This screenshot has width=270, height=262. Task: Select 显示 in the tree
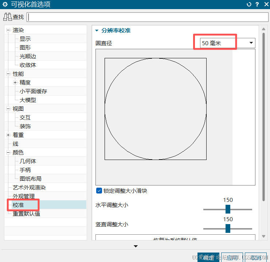25,39
